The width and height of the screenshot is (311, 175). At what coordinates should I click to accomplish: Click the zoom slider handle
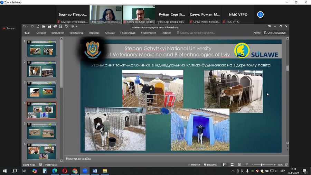click(262, 165)
